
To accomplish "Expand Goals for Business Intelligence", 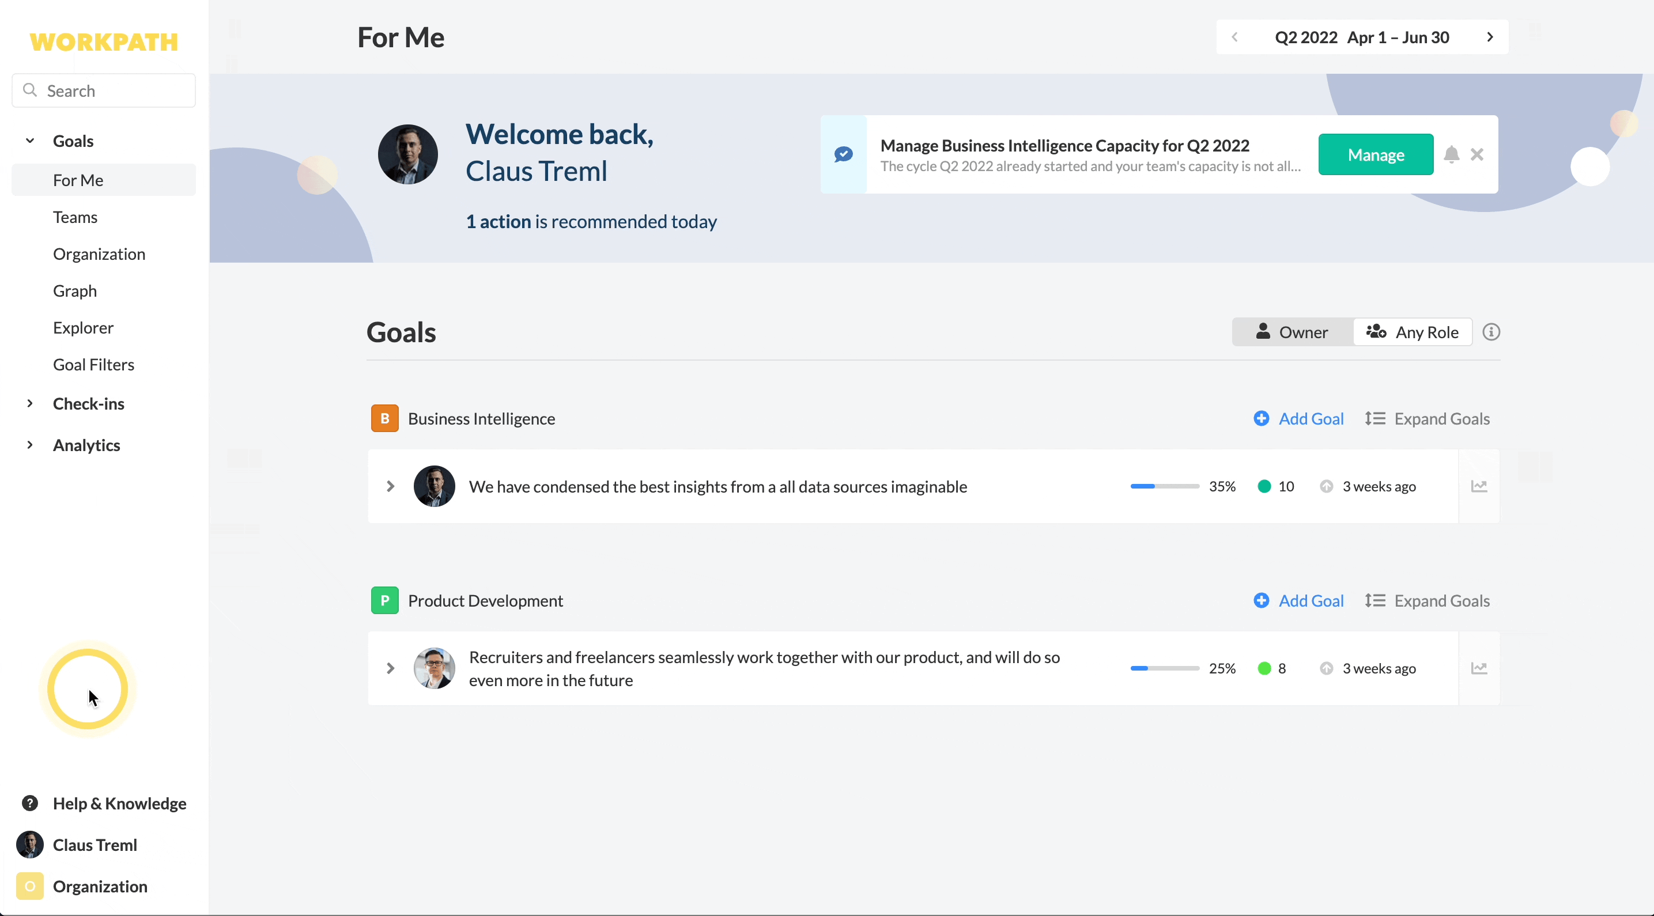I will click(1428, 418).
